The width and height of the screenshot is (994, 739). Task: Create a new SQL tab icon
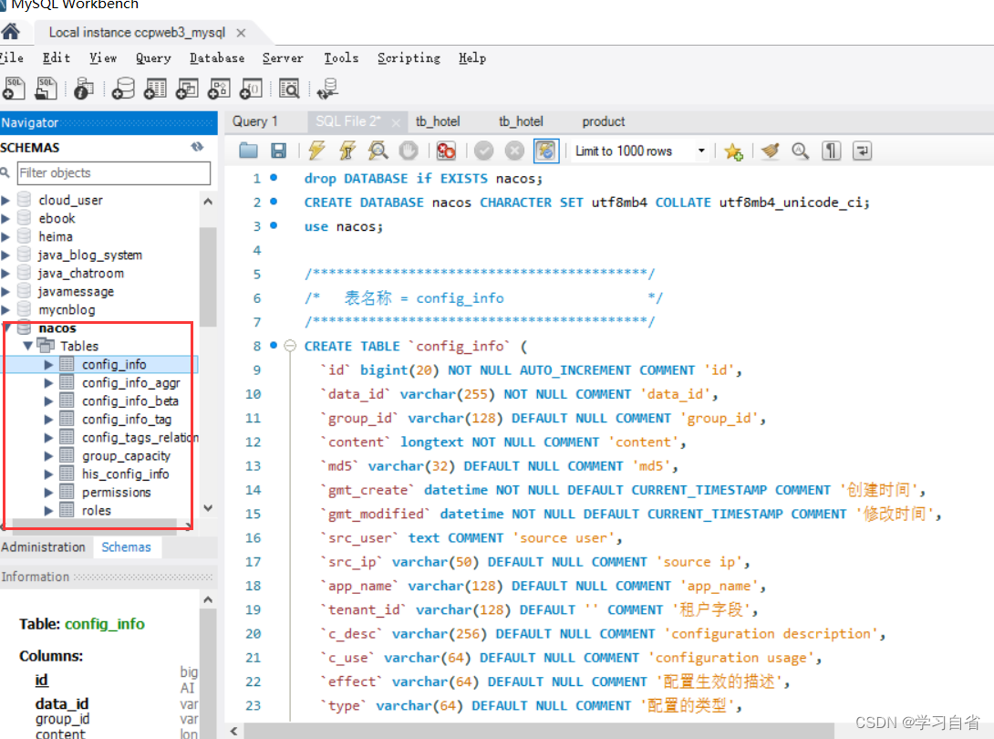point(14,88)
